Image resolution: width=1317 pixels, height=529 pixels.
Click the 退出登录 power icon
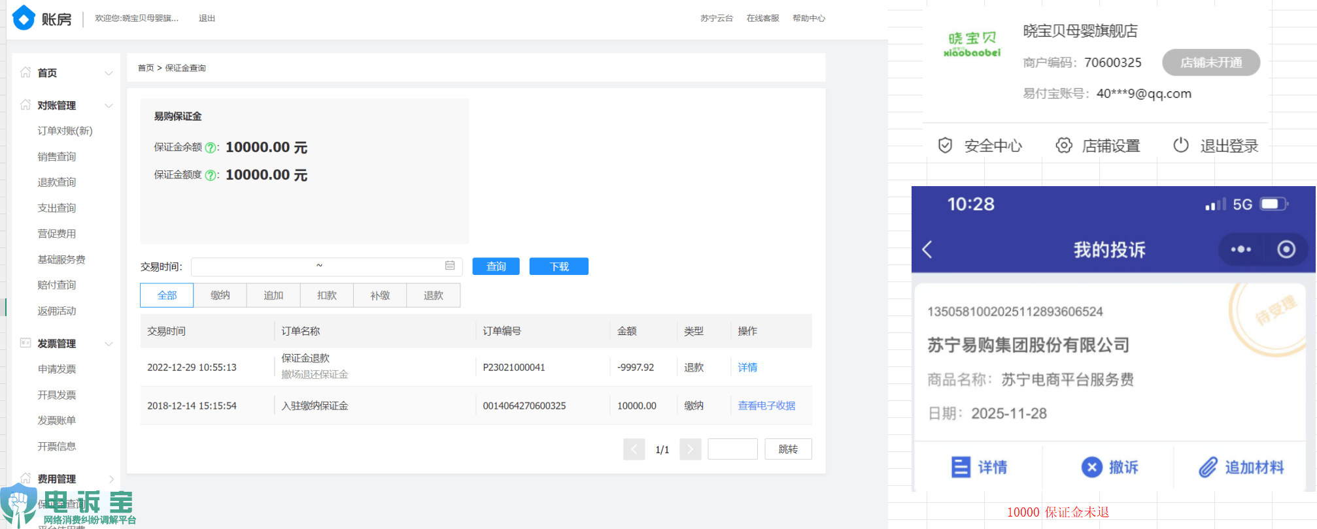tap(1181, 146)
